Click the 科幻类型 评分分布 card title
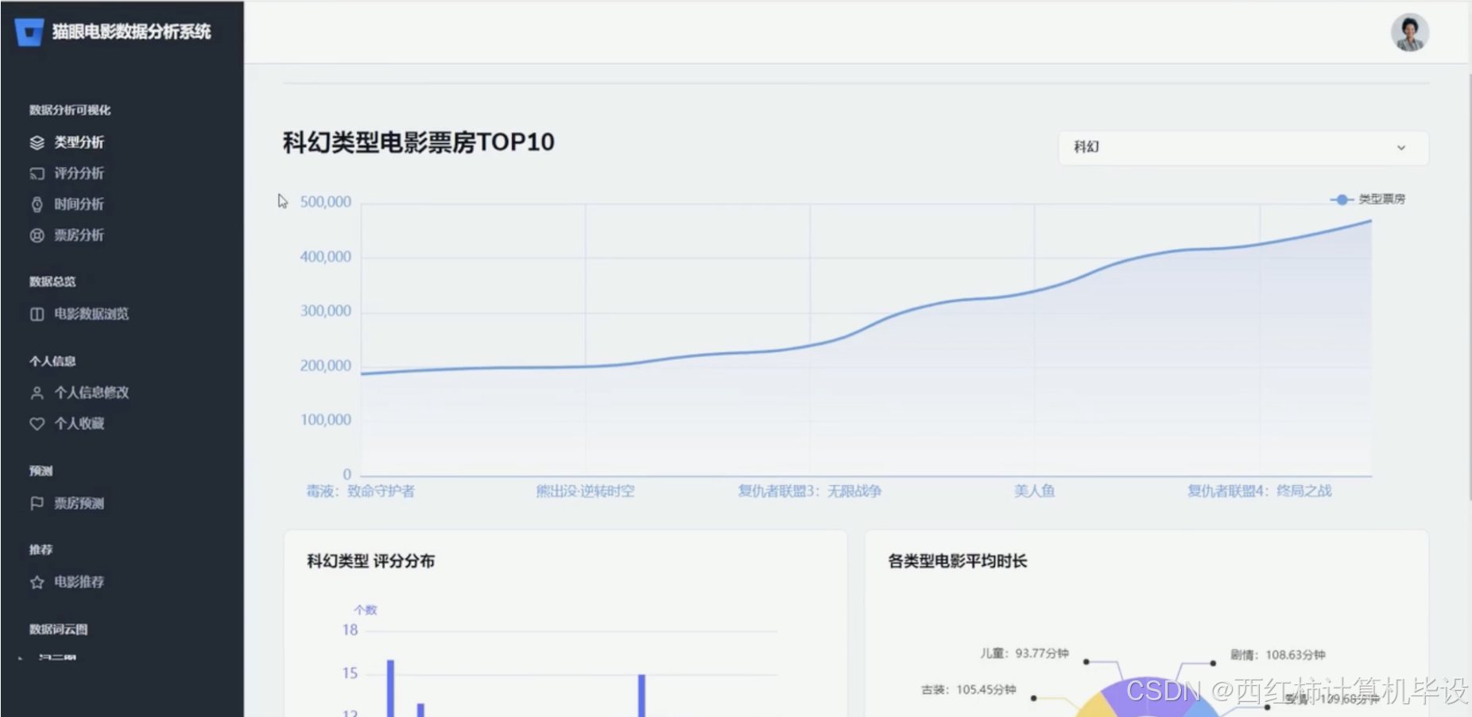This screenshot has height=717, width=1472. pyautogui.click(x=371, y=561)
